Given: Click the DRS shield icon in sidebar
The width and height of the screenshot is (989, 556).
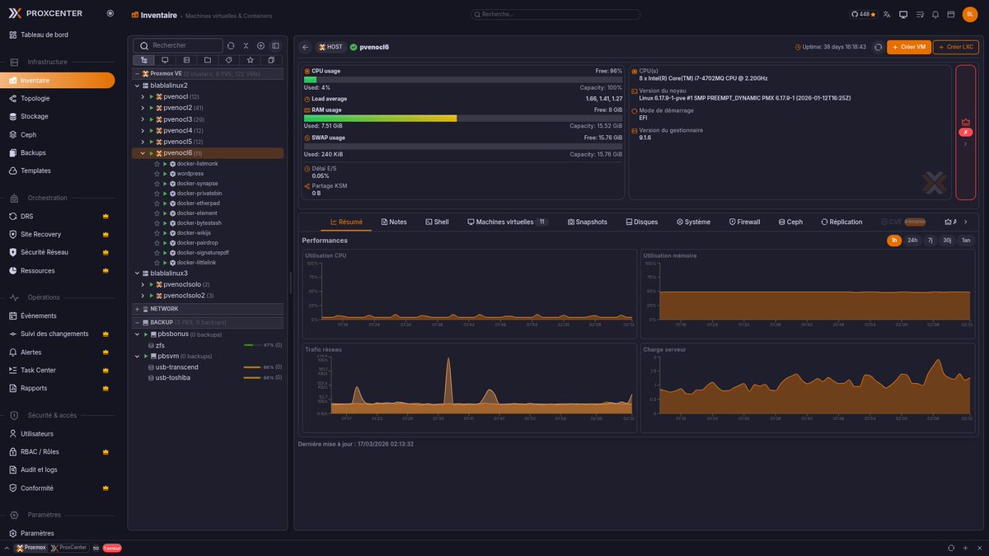Looking at the screenshot, I should tap(13, 216).
